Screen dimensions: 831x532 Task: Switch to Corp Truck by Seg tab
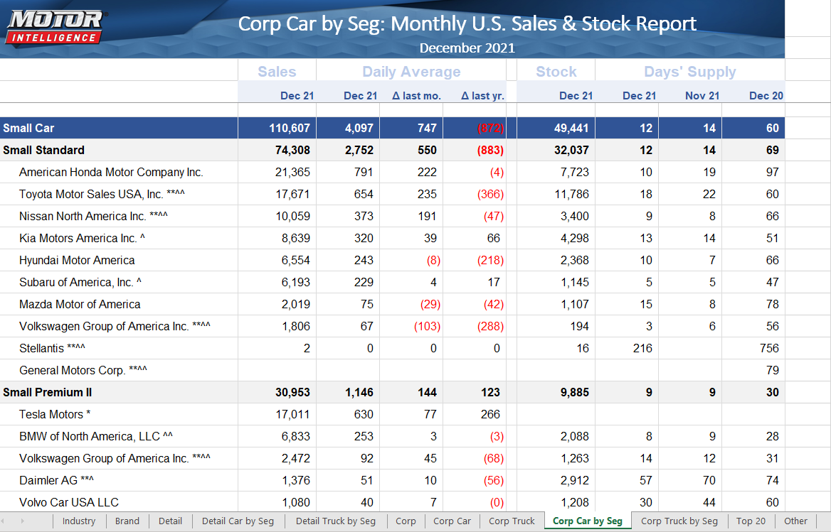(679, 521)
